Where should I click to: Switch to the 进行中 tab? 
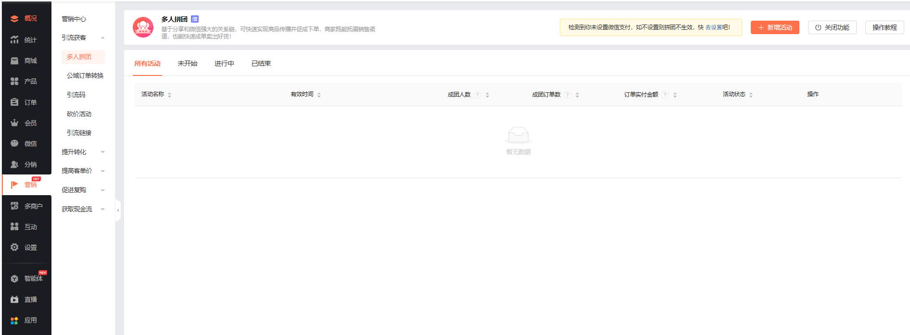[224, 63]
